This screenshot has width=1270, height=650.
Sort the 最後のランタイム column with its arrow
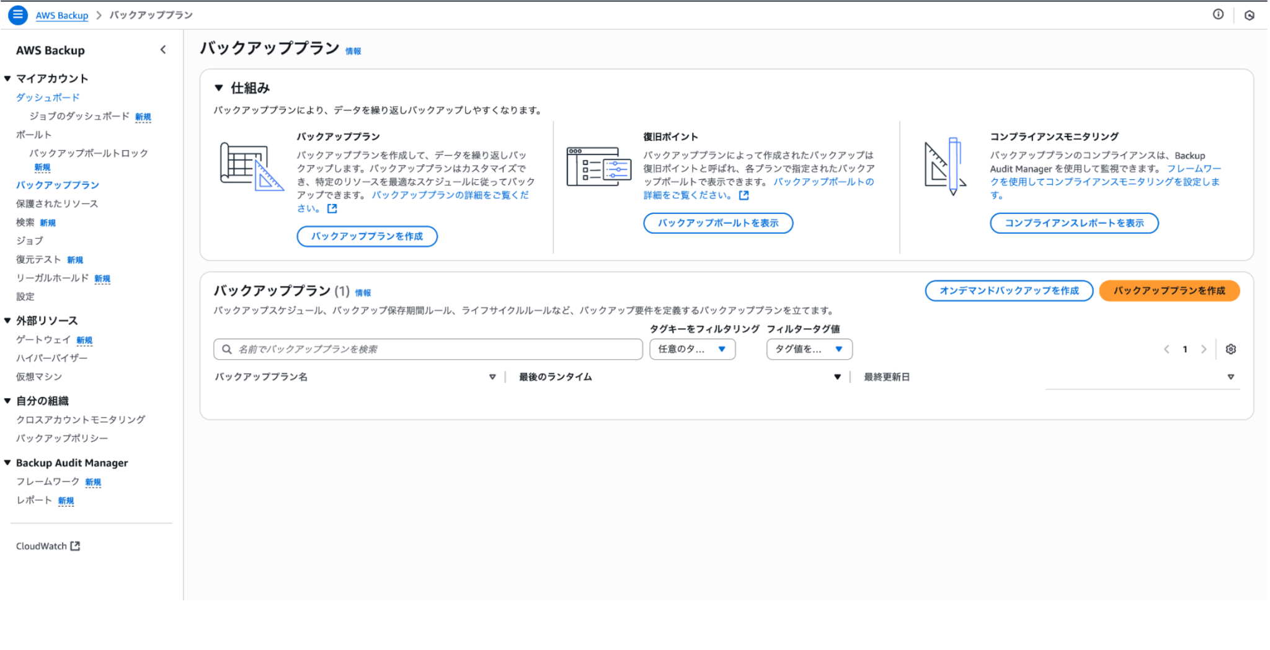[x=837, y=376]
